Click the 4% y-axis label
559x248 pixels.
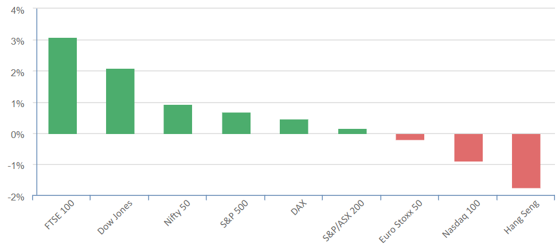tap(17, 10)
